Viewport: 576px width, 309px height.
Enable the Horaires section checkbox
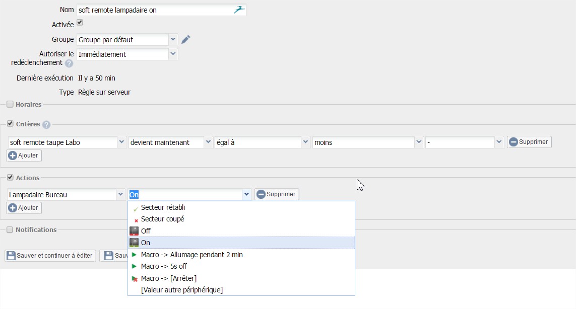pyautogui.click(x=10, y=104)
